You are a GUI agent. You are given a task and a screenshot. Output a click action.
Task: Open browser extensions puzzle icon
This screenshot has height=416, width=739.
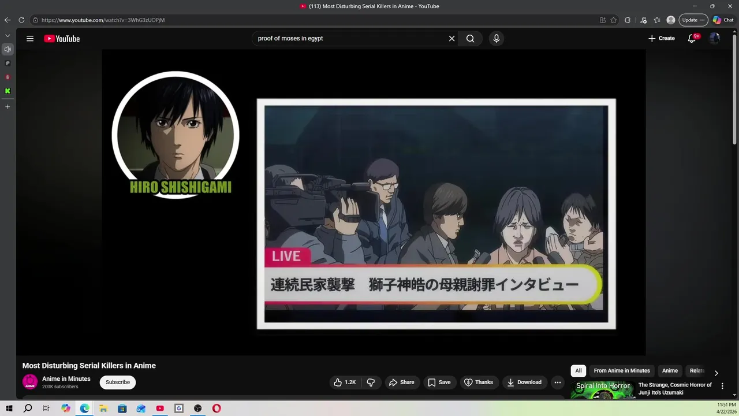(x=628, y=20)
